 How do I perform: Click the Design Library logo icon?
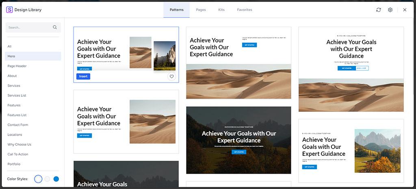[x=9, y=10]
